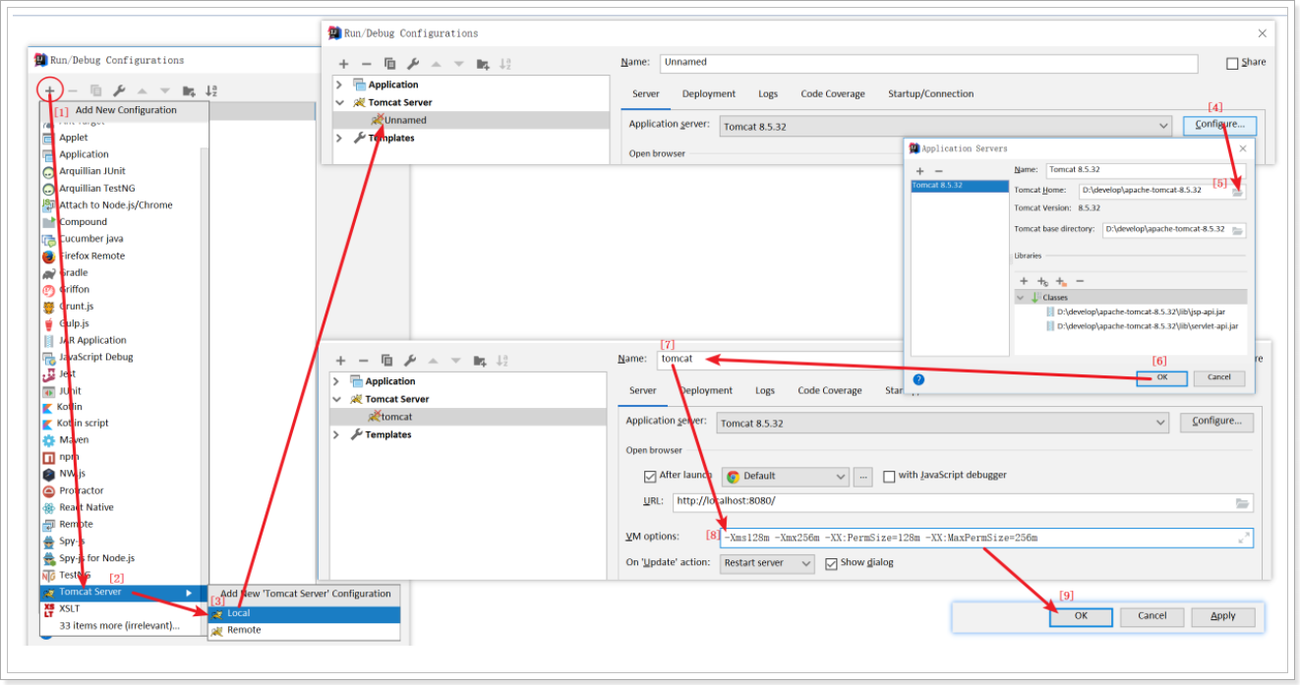Click the help question mark in Application Servers

click(918, 378)
